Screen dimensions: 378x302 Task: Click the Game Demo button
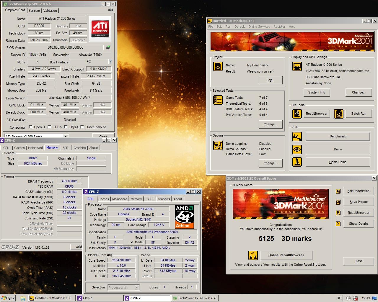[x=338, y=162]
